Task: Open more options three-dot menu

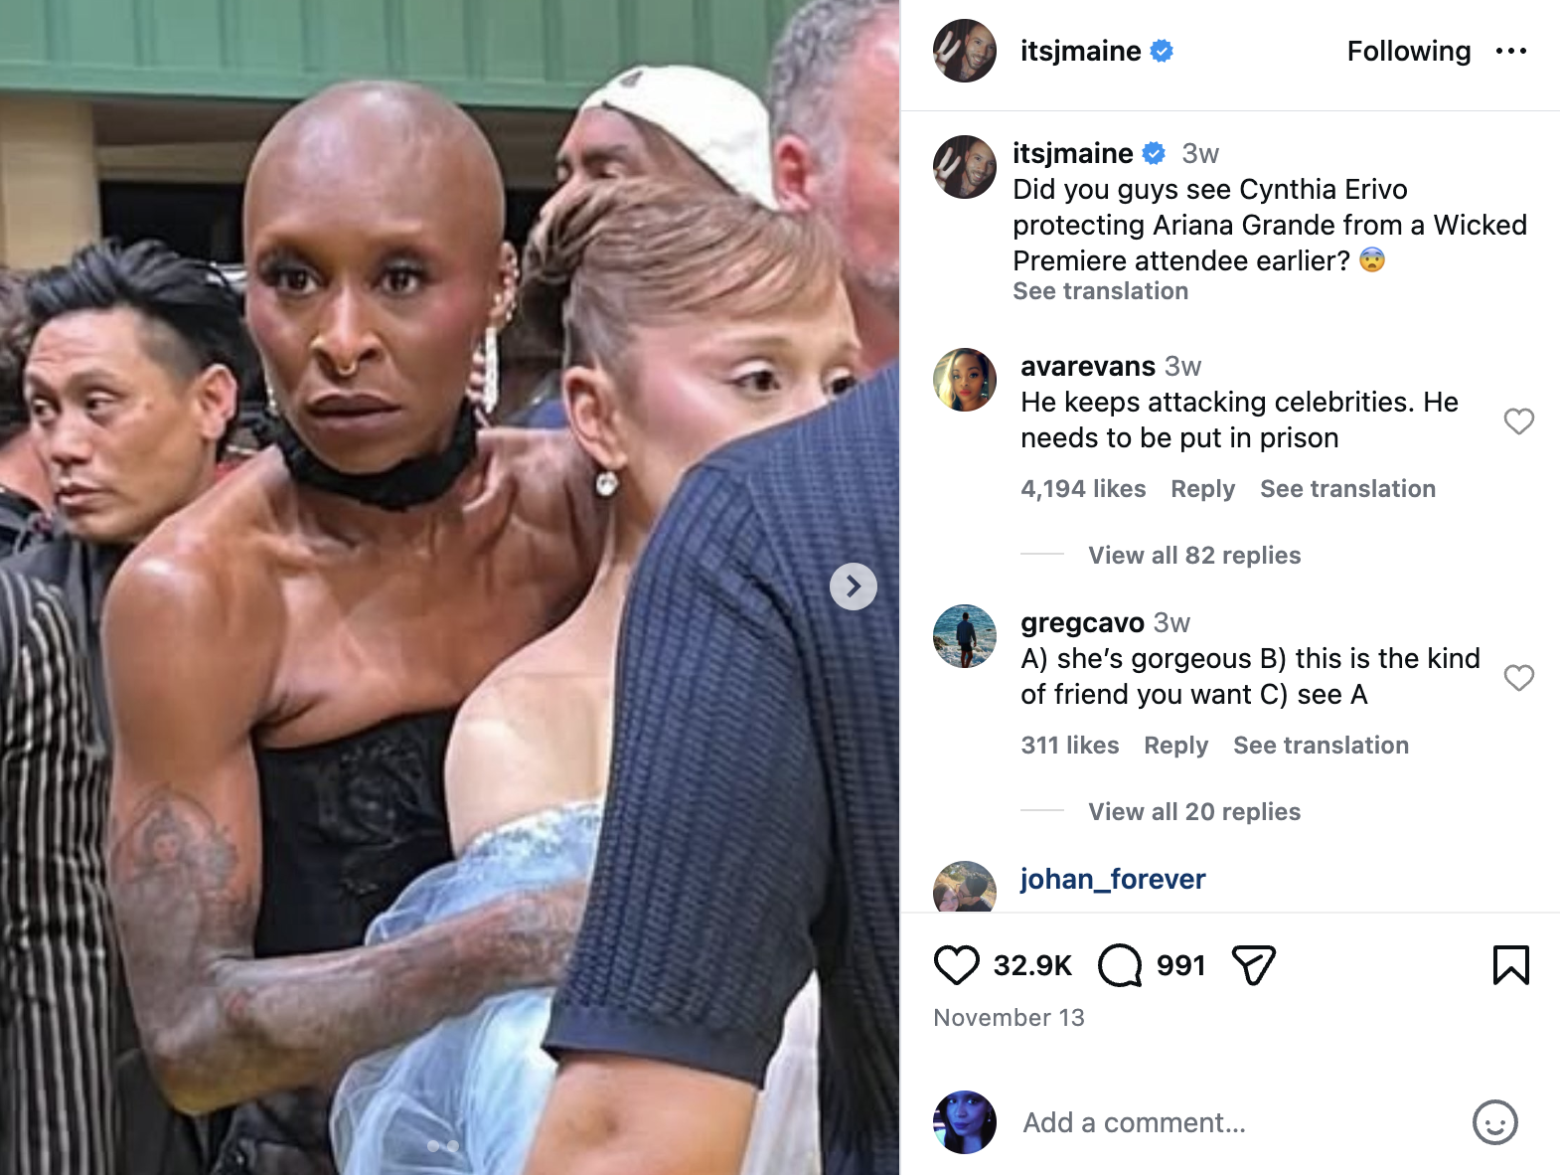Action: pyautogui.click(x=1510, y=51)
